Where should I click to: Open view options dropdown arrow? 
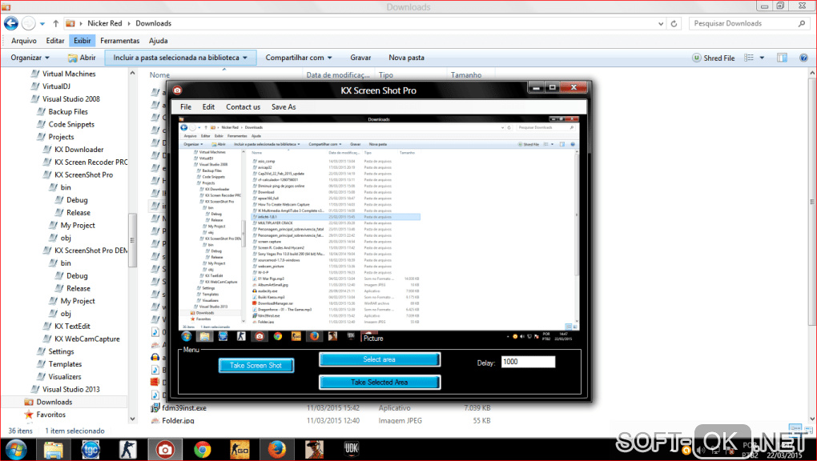[762, 58]
